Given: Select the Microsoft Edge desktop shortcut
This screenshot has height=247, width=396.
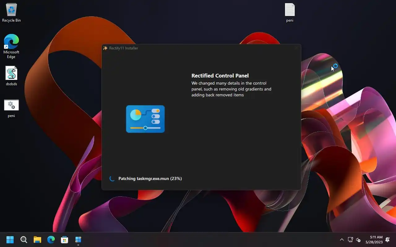Looking at the screenshot, I should tap(11, 46).
